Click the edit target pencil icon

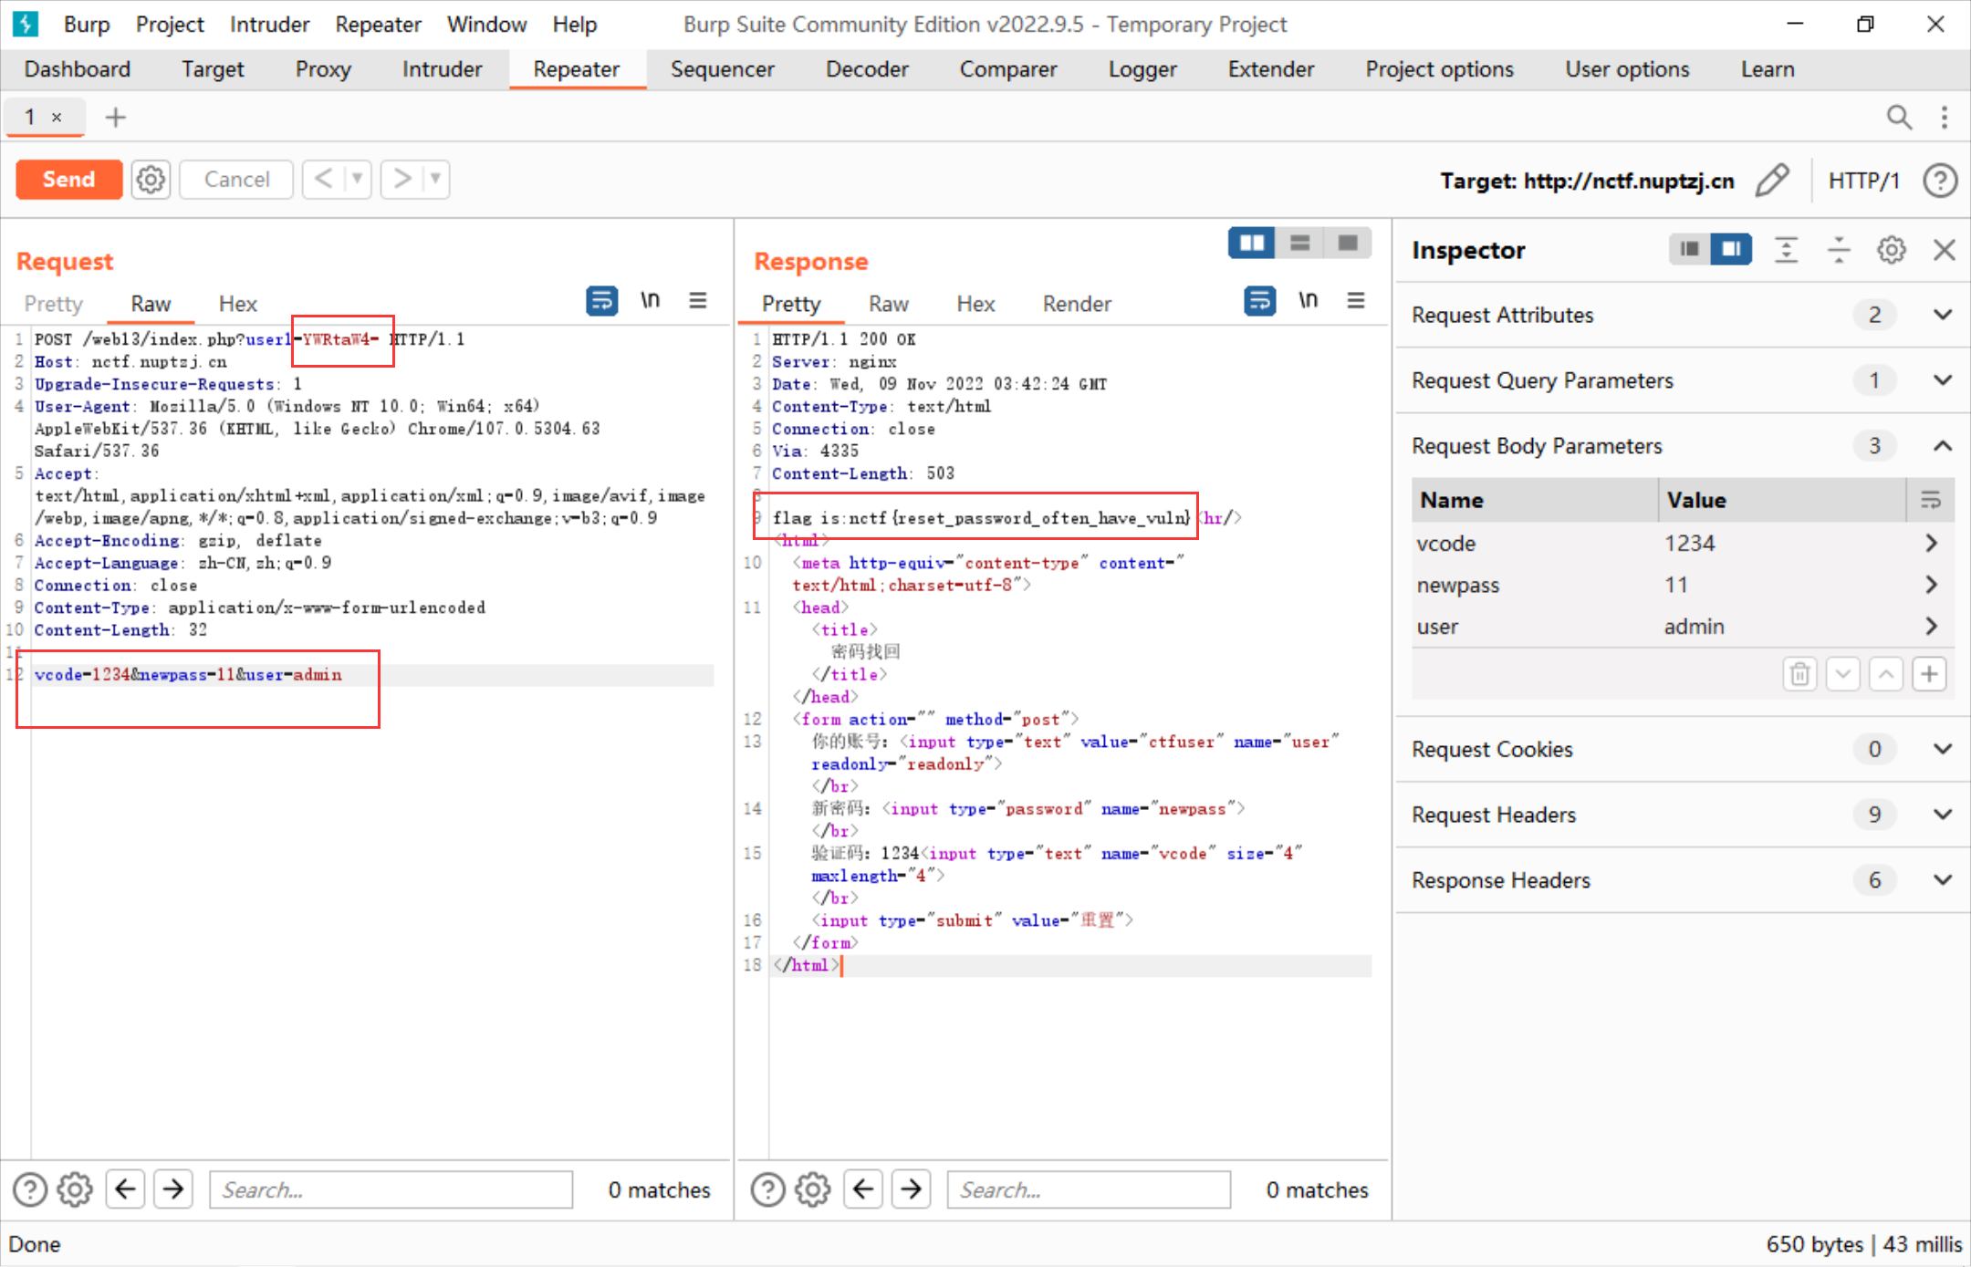tap(1772, 180)
